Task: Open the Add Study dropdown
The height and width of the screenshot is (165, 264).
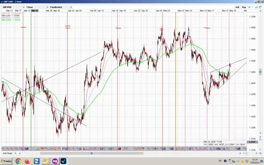Action: [x=9, y=153]
